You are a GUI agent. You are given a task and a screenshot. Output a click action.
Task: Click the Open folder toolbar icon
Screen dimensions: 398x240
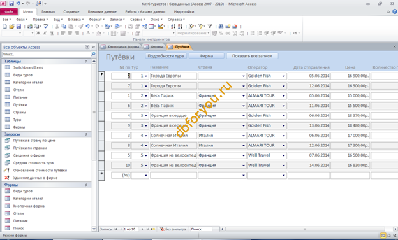pyautogui.click(x=11, y=26)
